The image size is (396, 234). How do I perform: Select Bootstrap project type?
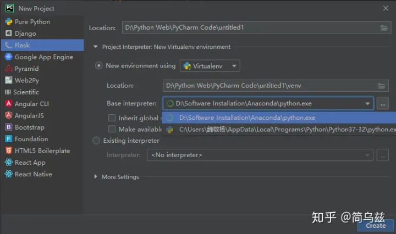click(42, 127)
